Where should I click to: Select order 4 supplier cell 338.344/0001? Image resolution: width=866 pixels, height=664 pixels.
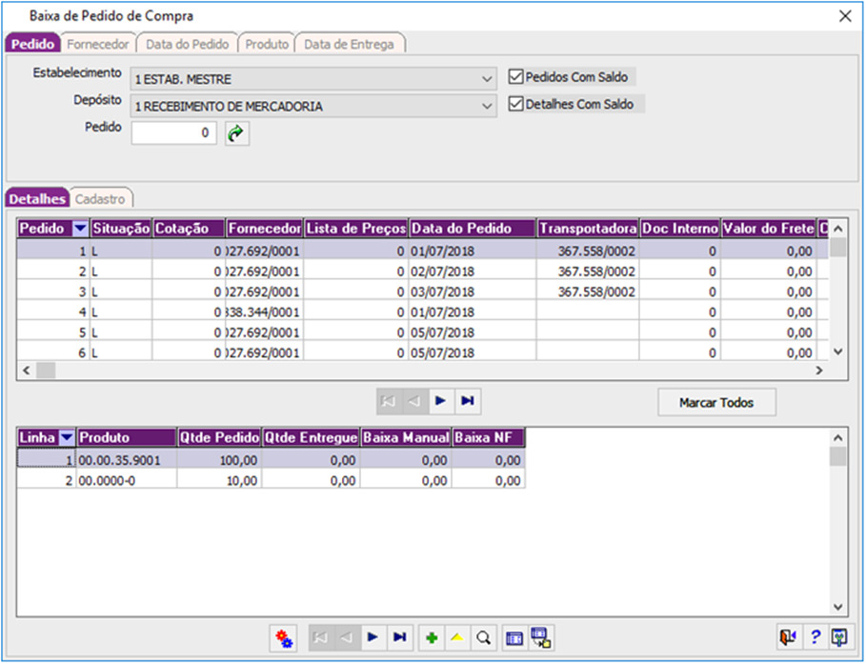(264, 312)
